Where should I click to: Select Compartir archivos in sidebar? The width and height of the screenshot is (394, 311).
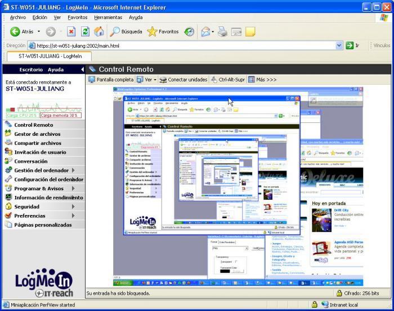click(x=38, y=143)
